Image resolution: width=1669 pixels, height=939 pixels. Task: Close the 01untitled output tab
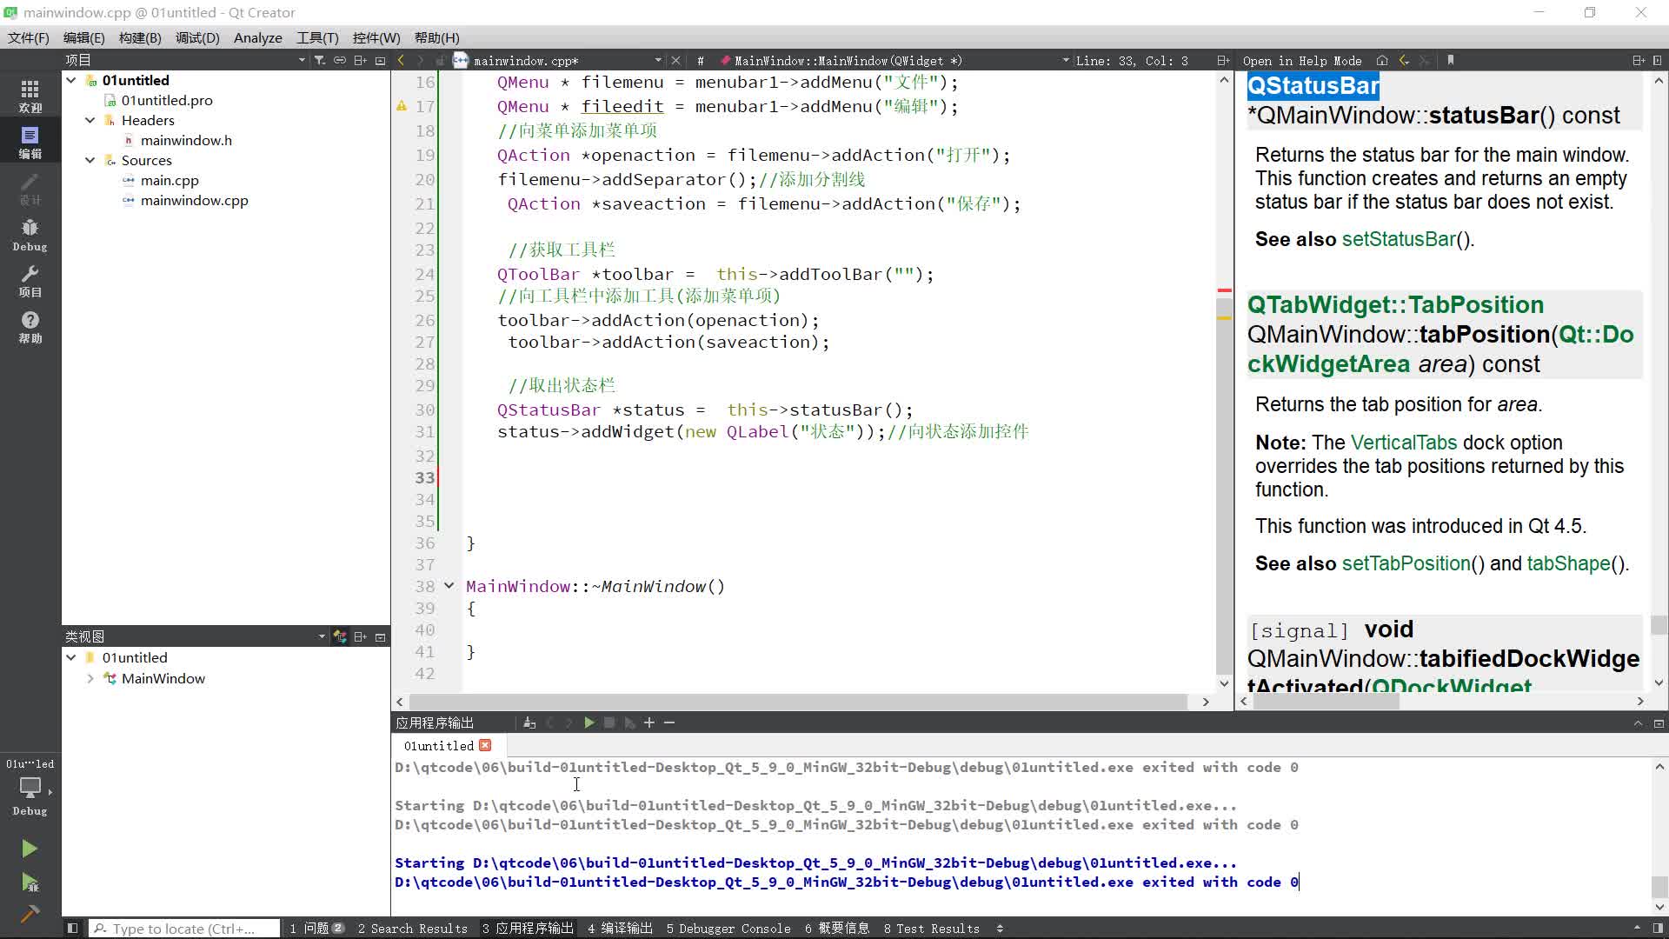(x=485, y=745)
